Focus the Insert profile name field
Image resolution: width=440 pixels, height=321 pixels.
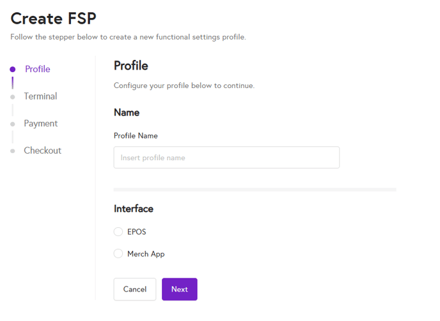pyautogui.click(x=226, y=158)
